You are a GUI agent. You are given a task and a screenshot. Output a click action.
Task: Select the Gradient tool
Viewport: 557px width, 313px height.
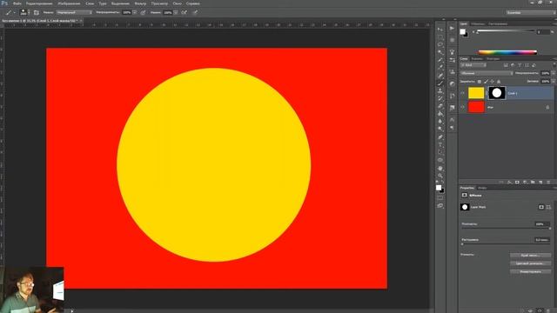click(440, 114)
